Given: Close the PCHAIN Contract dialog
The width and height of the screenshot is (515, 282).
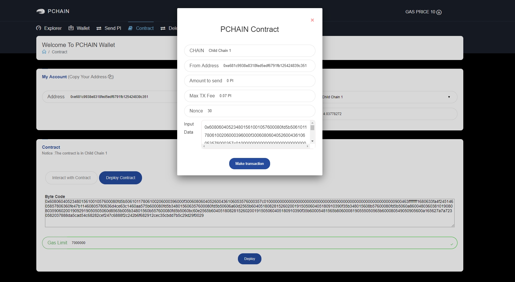Looking at the screenshot, I should click(312, 20).
